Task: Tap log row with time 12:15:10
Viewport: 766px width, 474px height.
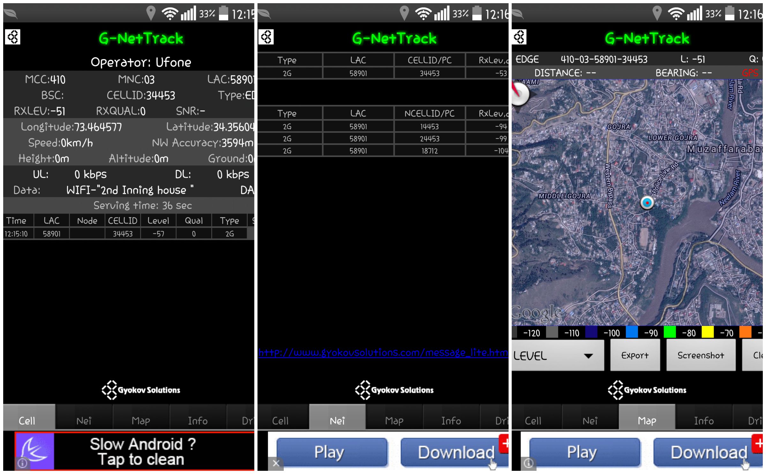Action: click(129, 234)
